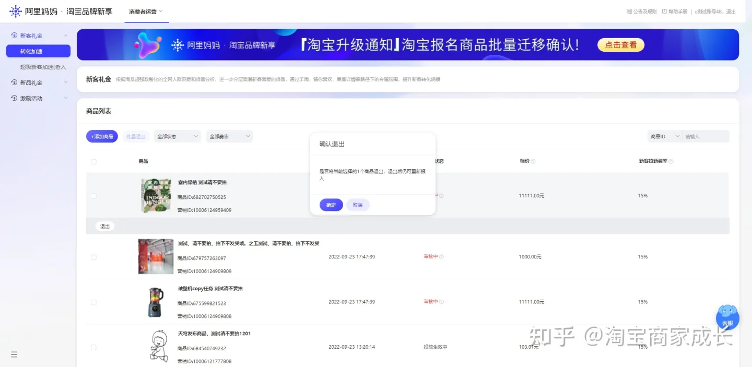This screenshot has width=752, height=367.
Task: Cancel the exit dialog with 取消
Action: 358,205
